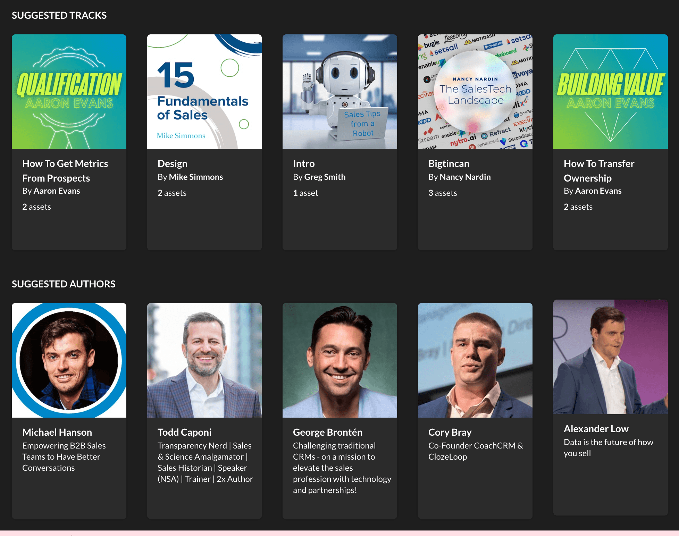Open the Building Value track thumbnail
679x536 pixels.
tap(610, 91)
